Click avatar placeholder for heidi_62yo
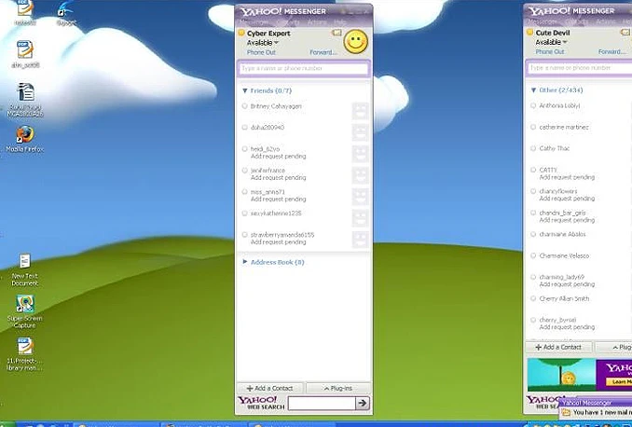The height and width of the screenshot is (427, 632). (360, 154)
